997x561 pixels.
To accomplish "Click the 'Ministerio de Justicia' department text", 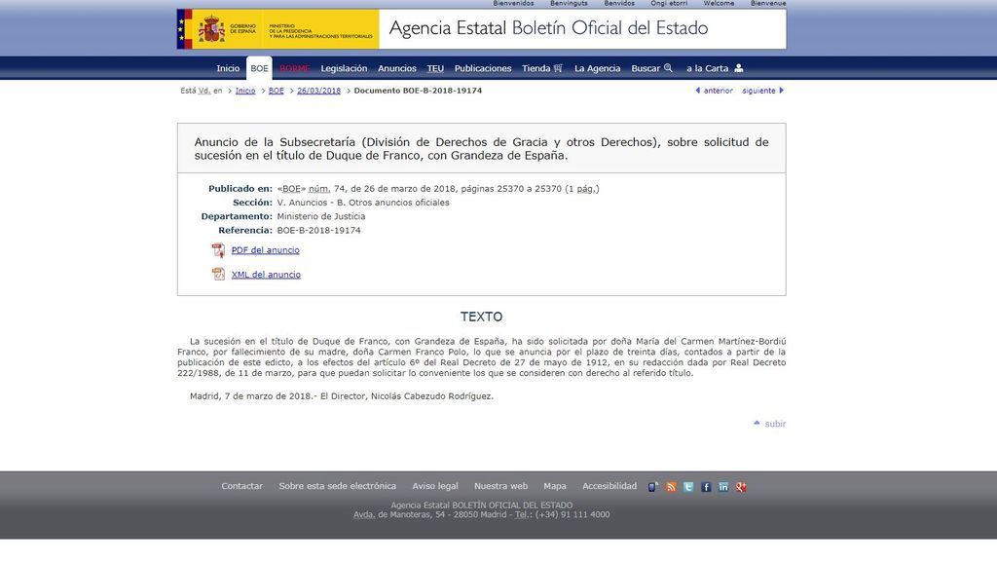I will (x=321, y=216).
